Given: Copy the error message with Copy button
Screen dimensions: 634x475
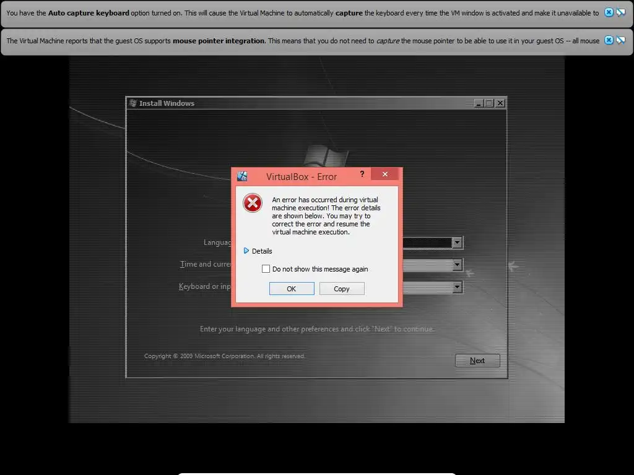Looking at the screenshot, I should pyautogui.click(x=342, y=289).
